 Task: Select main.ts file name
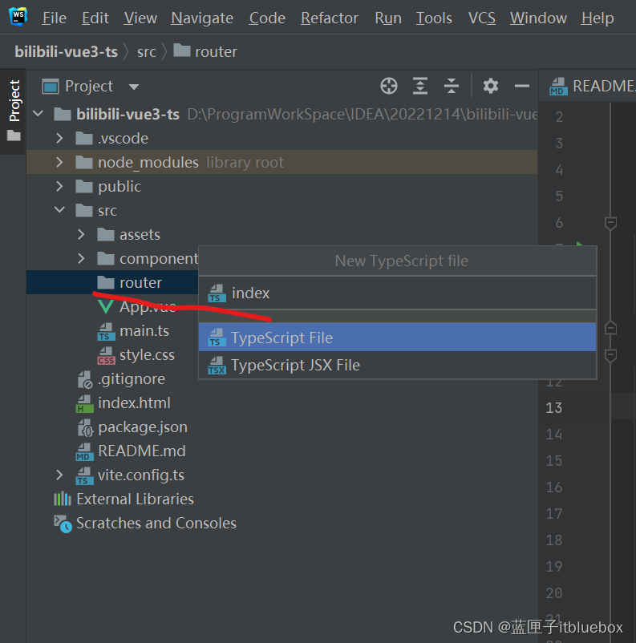pyautogui.click(x=144, y=330)
